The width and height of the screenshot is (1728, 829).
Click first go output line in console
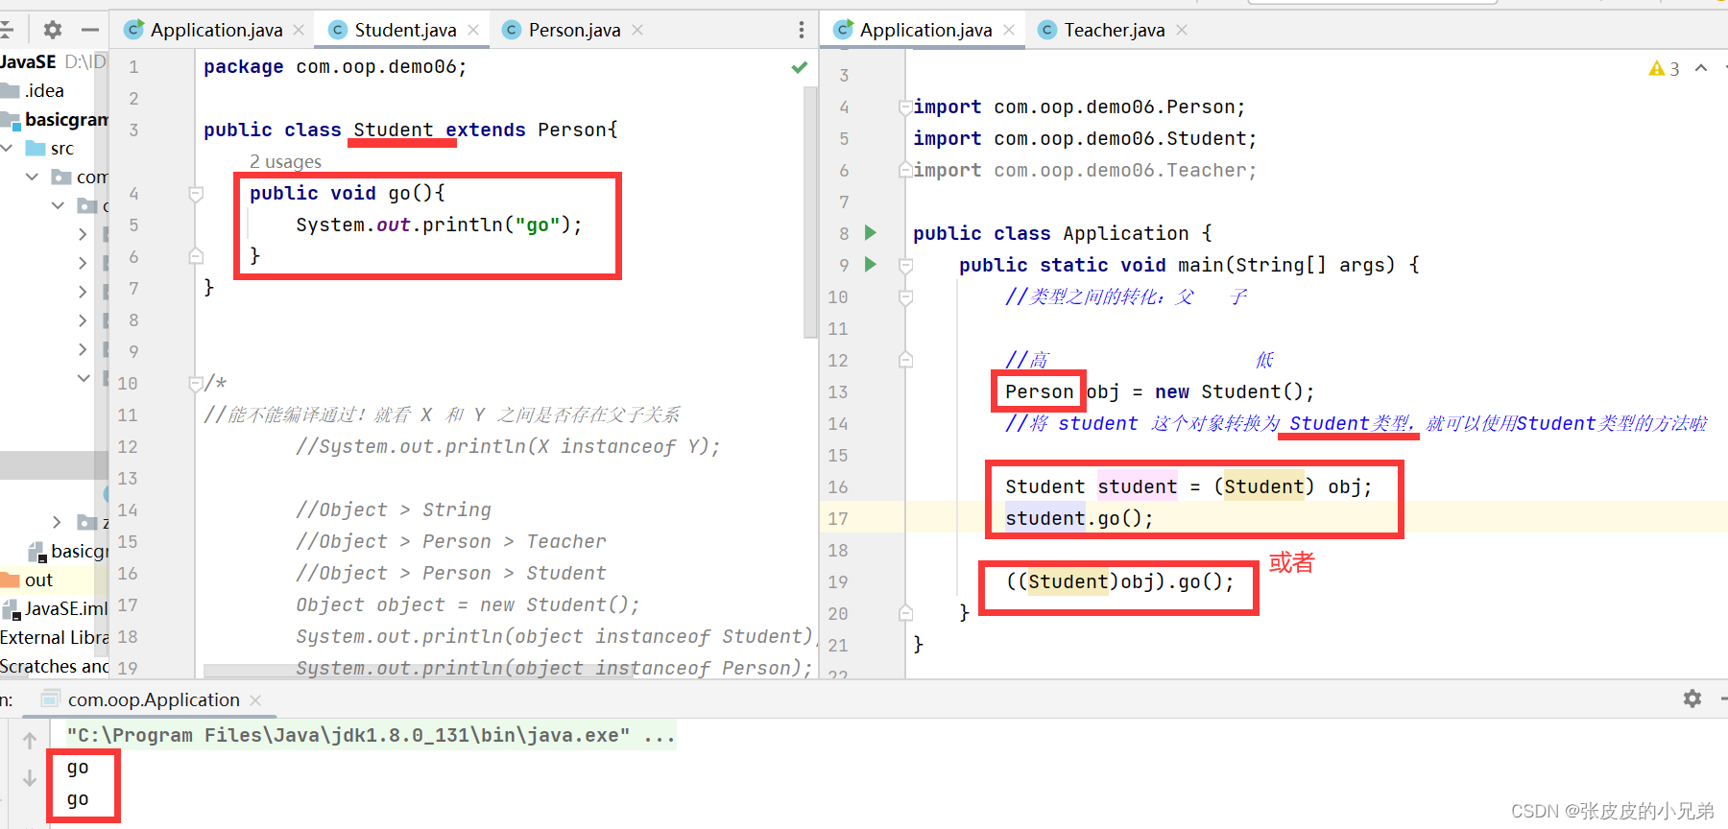[x=78, y=768]
